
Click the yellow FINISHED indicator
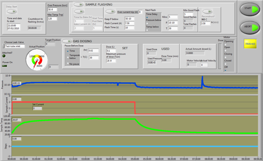[250, 44]
